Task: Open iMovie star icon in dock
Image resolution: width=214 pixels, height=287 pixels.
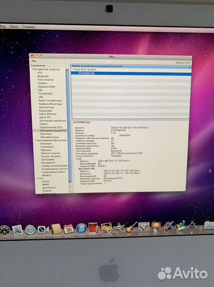Action: (119, 227)
